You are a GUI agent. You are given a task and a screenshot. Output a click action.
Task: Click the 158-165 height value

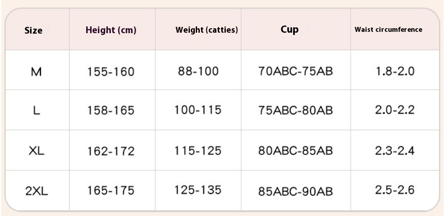click(x=111, y=110)
